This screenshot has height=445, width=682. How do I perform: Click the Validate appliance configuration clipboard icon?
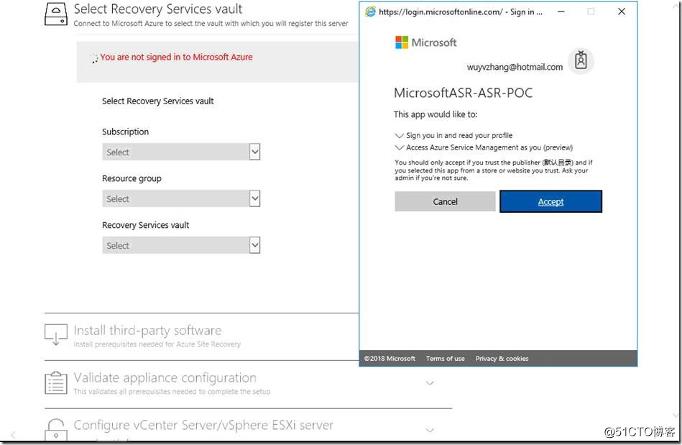(x=56, y=382)
